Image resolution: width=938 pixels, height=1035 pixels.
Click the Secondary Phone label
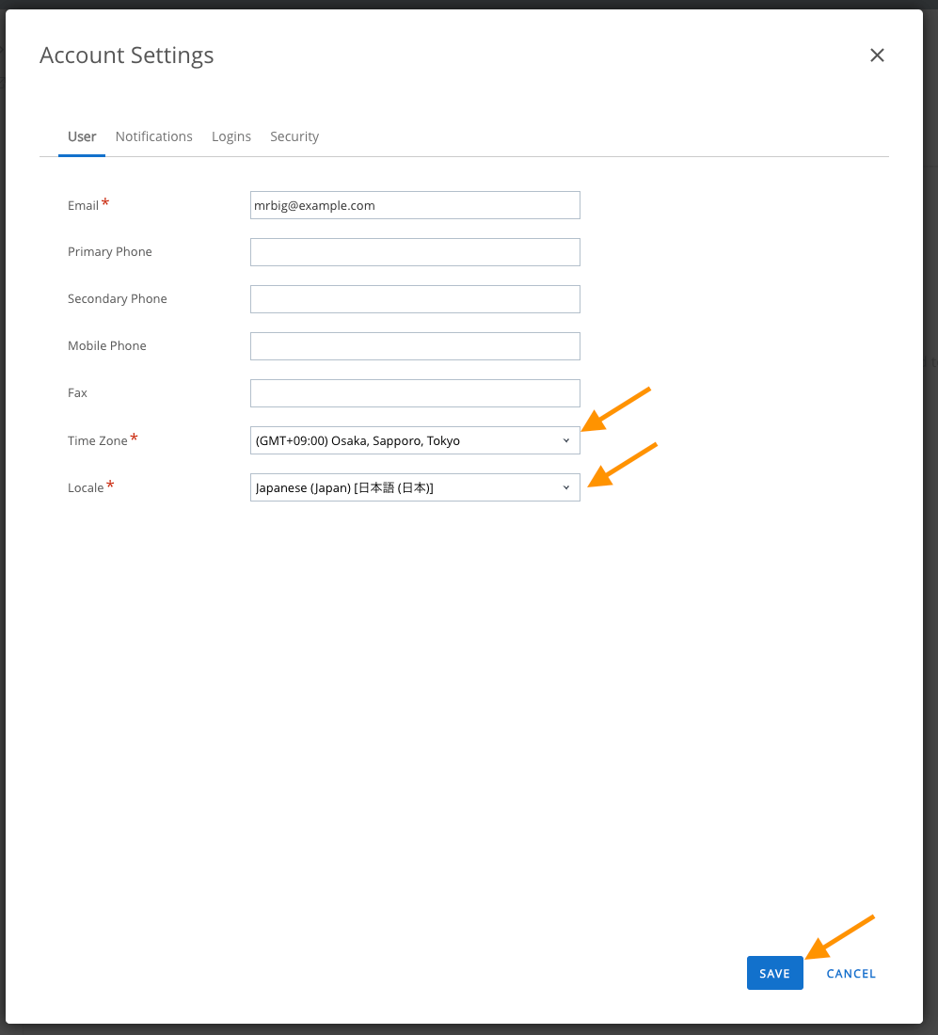click(x=117, y=298)
